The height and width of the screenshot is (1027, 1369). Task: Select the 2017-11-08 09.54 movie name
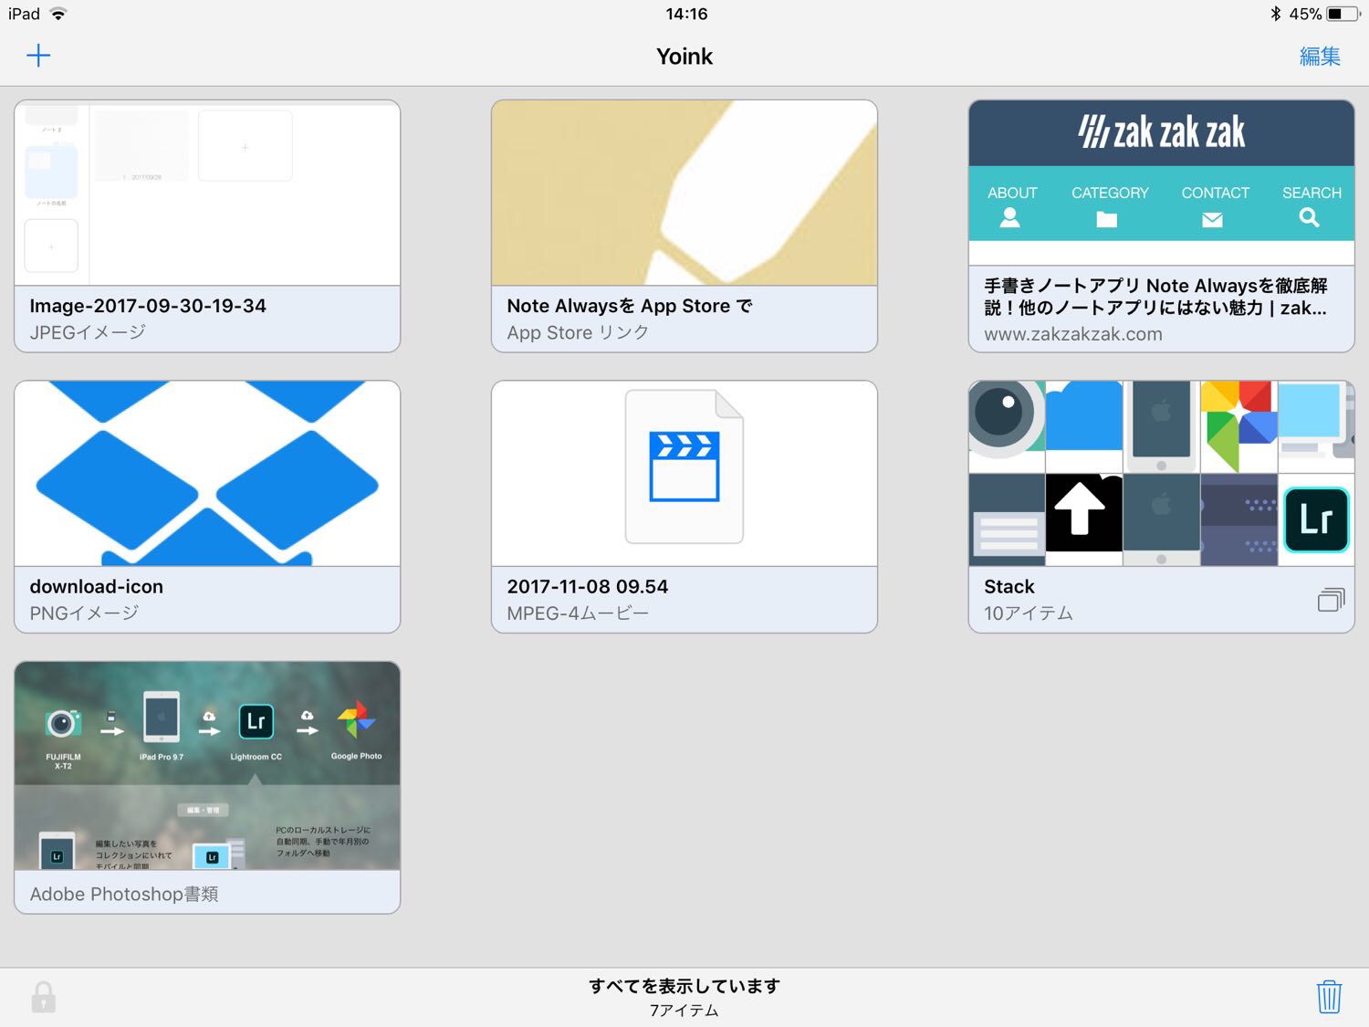coord(588,586)
